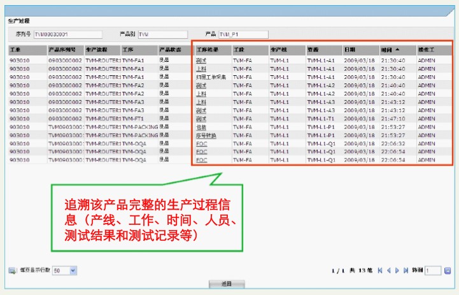Open the FQC link at 22:06:32
Viewport: 459px width, 295px height.
tap(201, 144)
